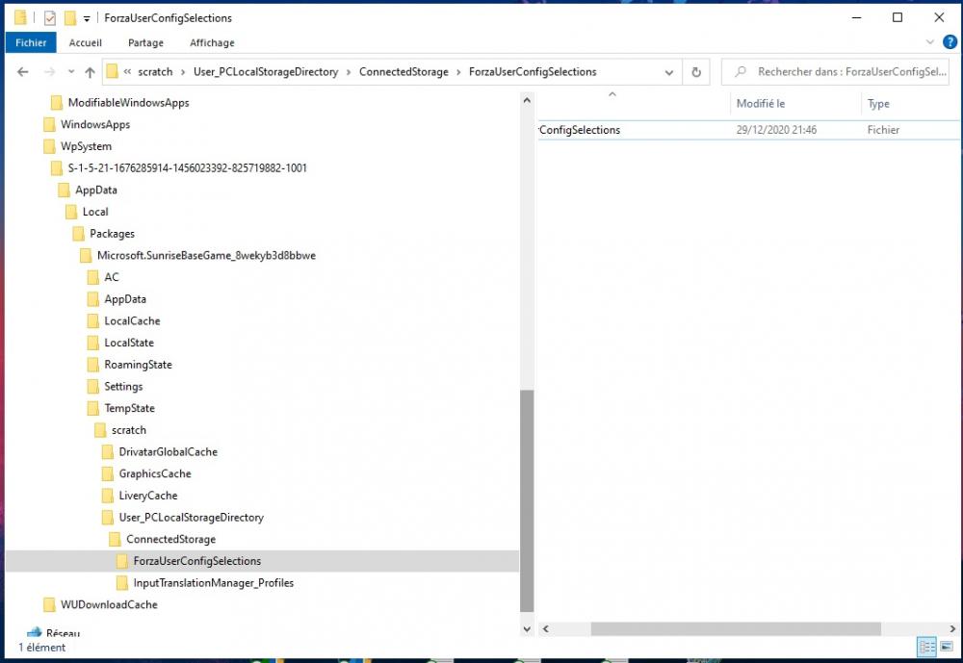This screenshot has height=663, width=963.
Task: Click ConnectedStorage breadcrumb in address bar
Action: pos(403,72)
